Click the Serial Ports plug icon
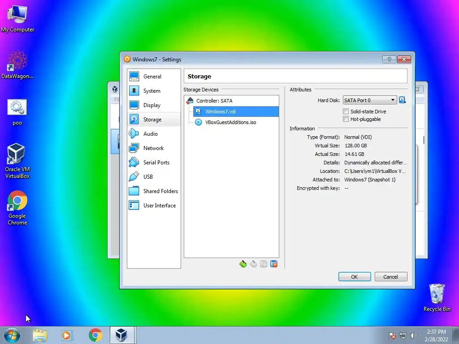The image size is (459, 344). pos(134,162)
